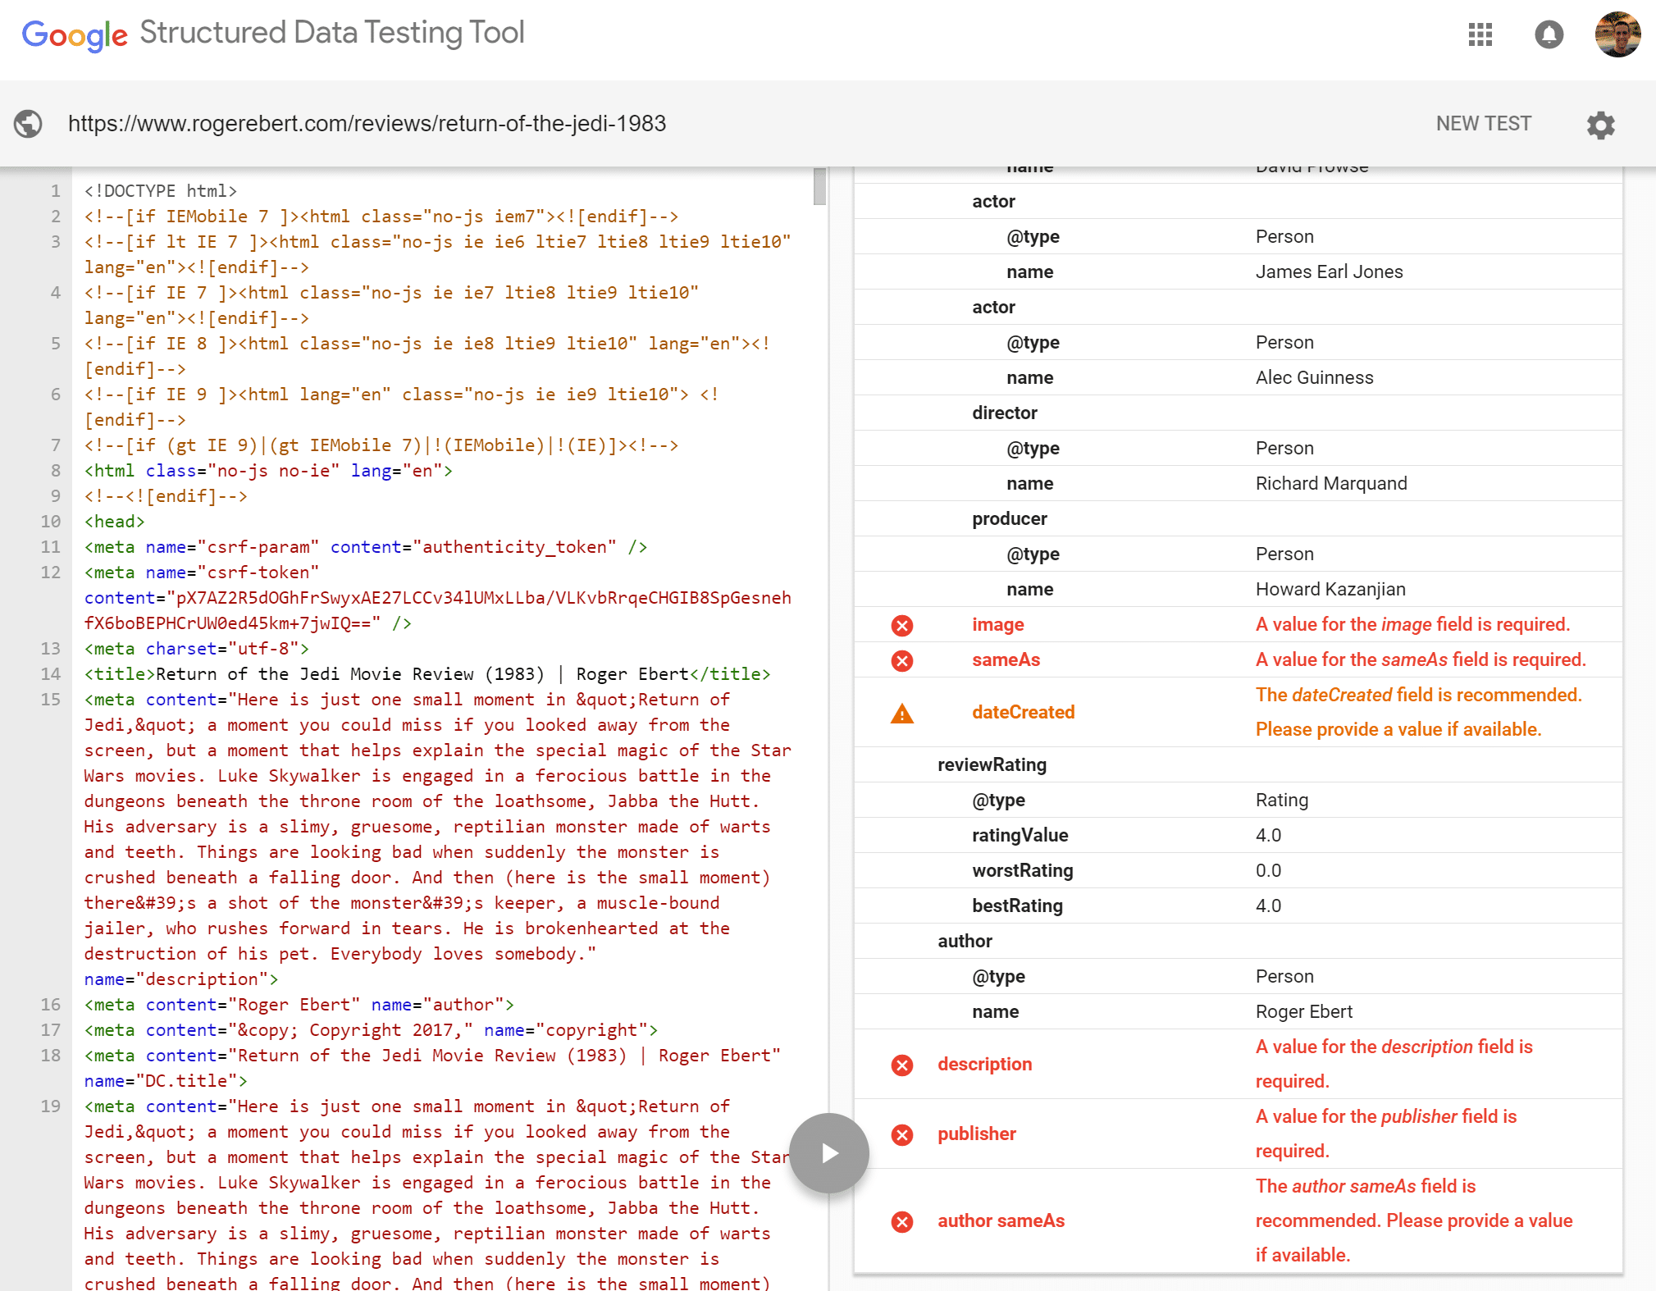1656x1291 pixels.
Task: Click the globe icon beside the URL
Action: click(28, 124)
